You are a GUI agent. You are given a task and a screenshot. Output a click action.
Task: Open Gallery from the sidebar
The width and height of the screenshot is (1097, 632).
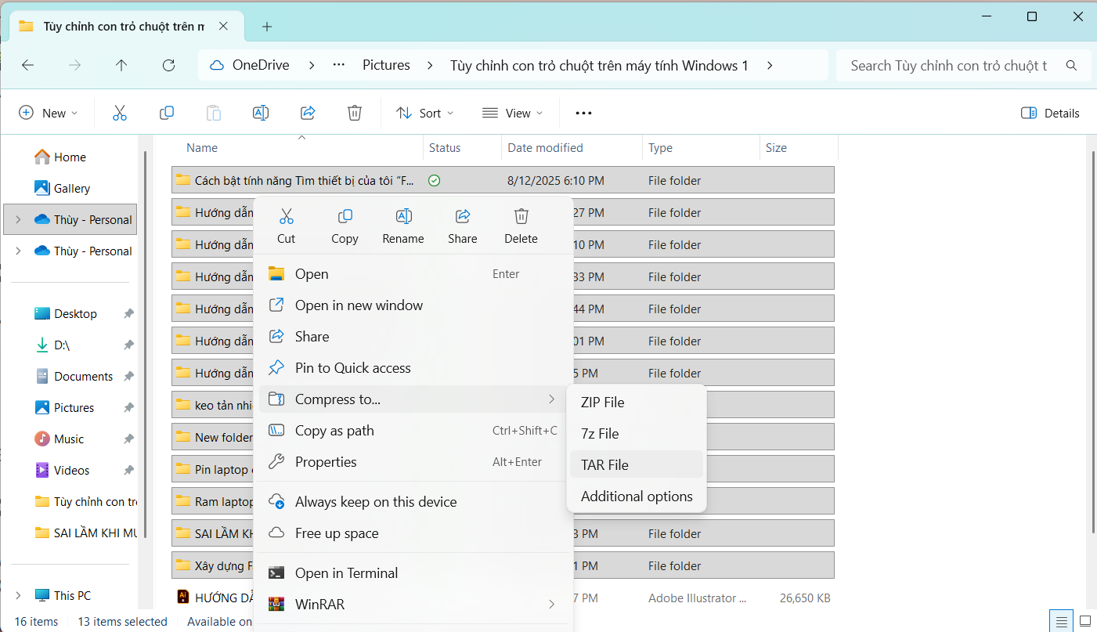(x=70, y=188)
